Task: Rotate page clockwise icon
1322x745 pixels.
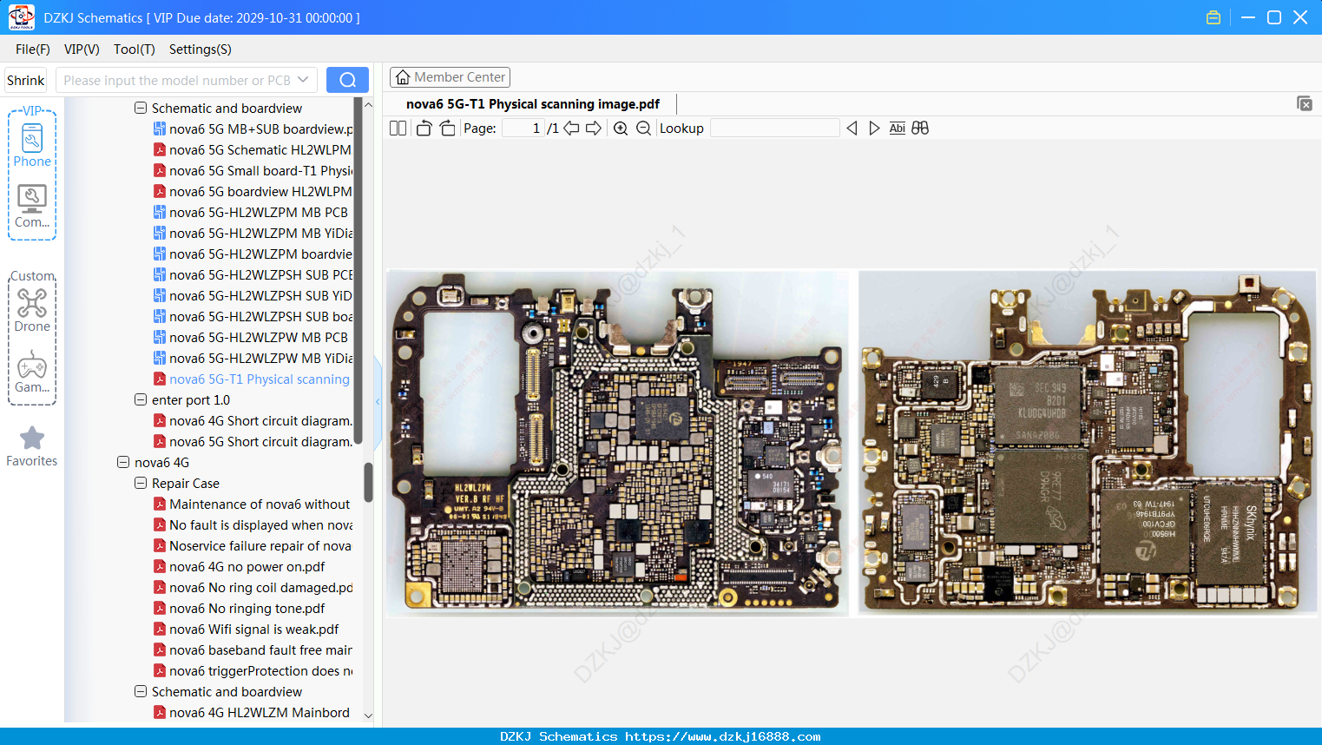Action: [447, 129]
